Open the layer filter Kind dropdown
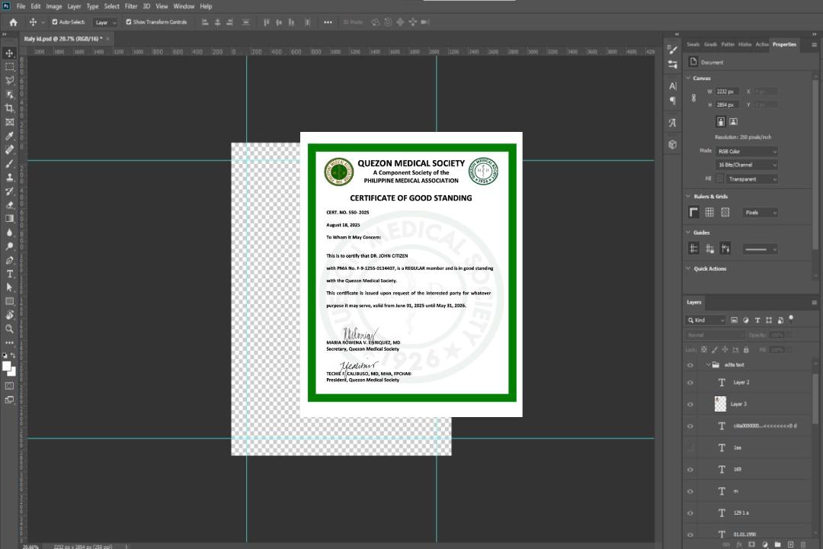 pyautogui.click(x=706, y=320)
